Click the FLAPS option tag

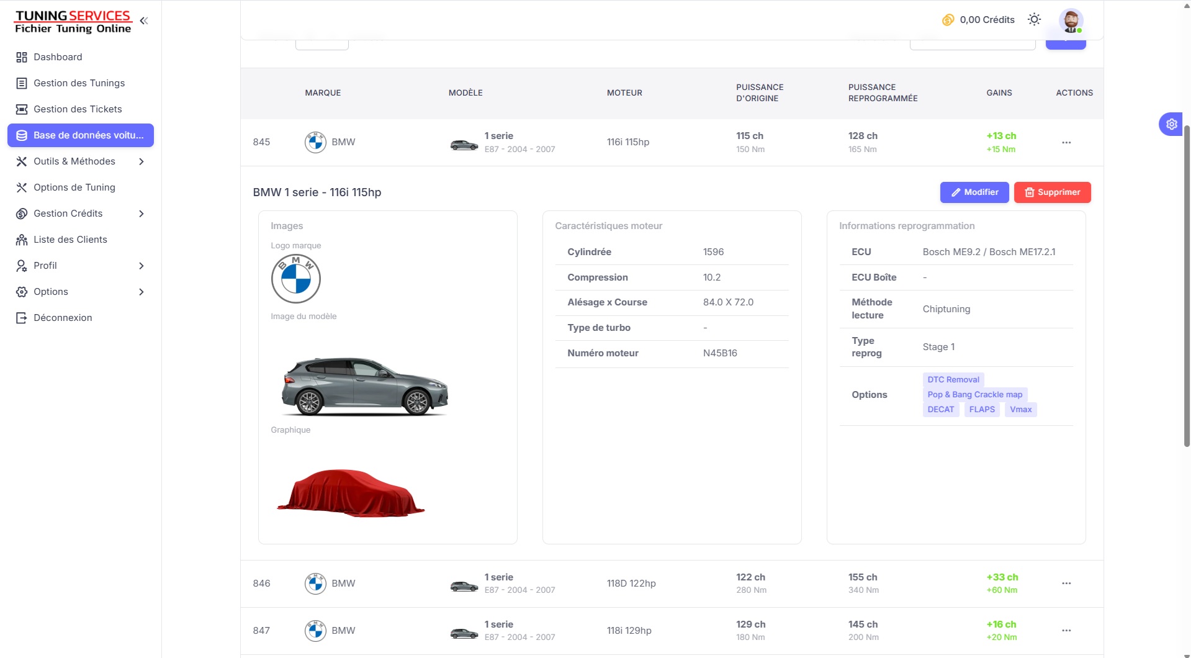pyautogui.click(x=982, y=409)
